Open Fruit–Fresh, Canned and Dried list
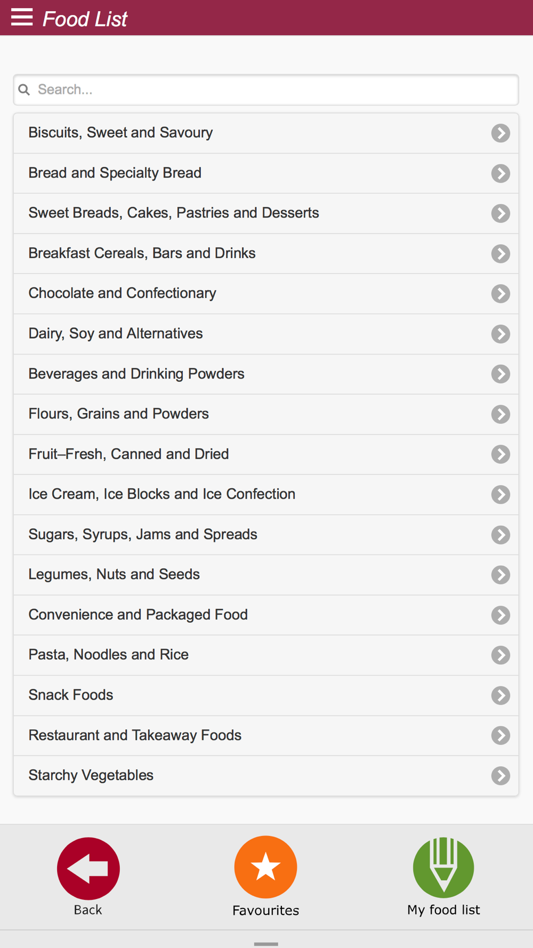Image resolution: width=533 pixels, height=948 pixels. (x=266, y=454)
